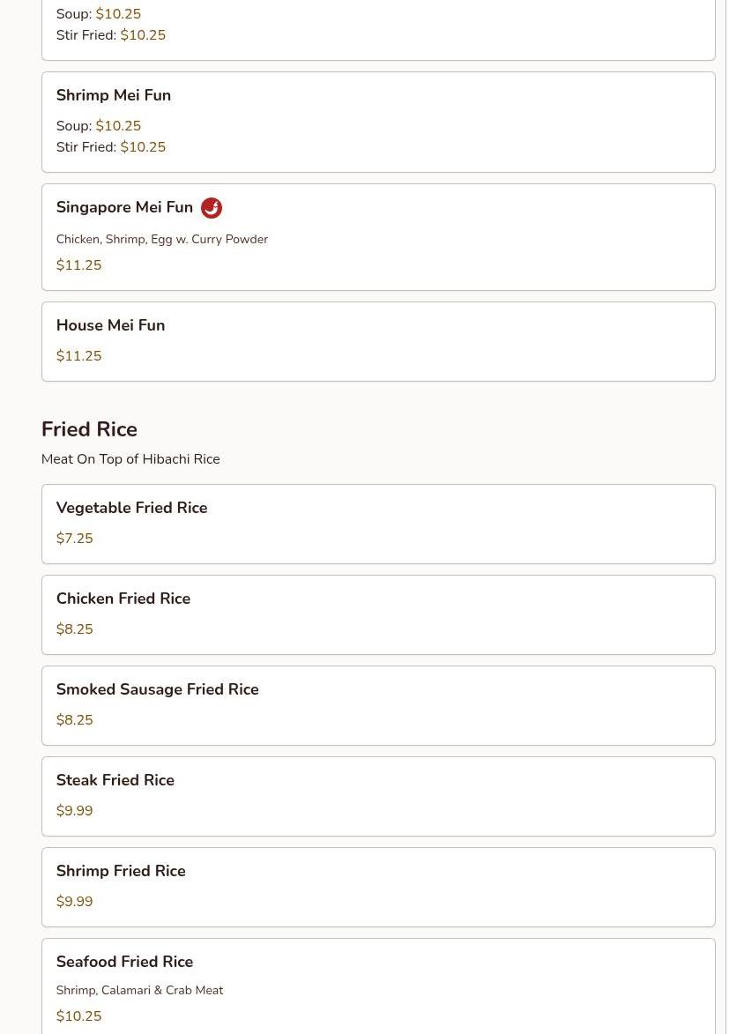Choose House Mei Fun menu item
Image resolution: width=744 pixels, height=1034 pixels.
click(x=378, y=342)
